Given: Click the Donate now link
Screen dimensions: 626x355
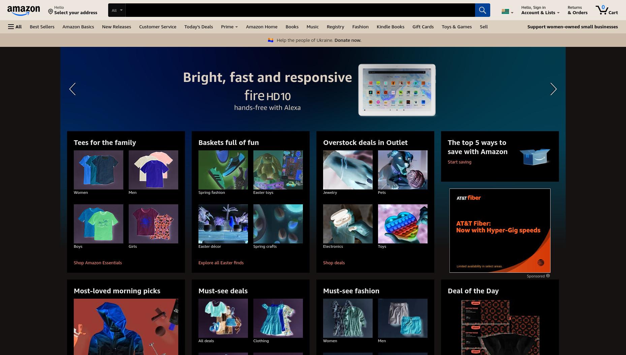Looking at the screenshot, I should [348, 40].
